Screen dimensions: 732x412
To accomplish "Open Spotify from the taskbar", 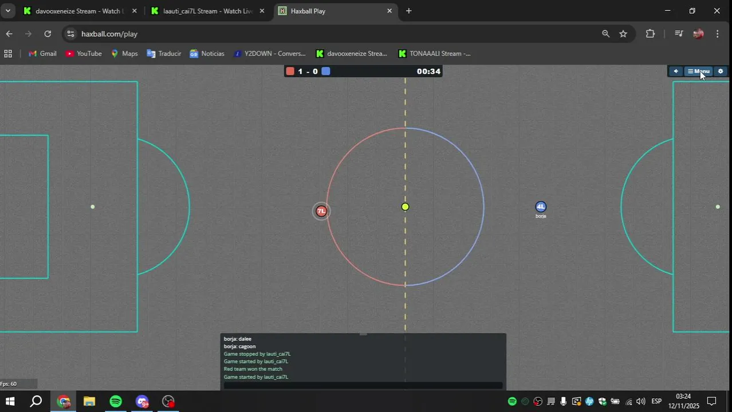I will (116, 401).
